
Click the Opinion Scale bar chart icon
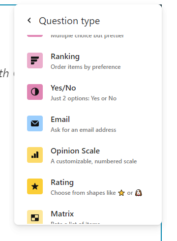pyautogui.click(x=35, y=155)
